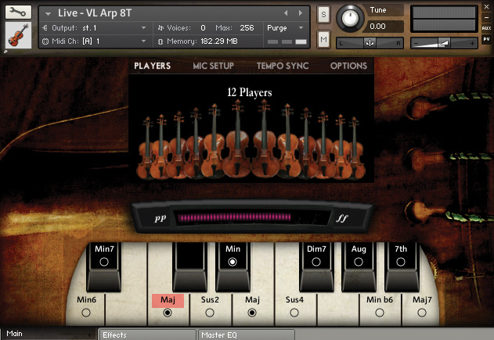Click the violin instrument icon

click(x=17, y=36)
